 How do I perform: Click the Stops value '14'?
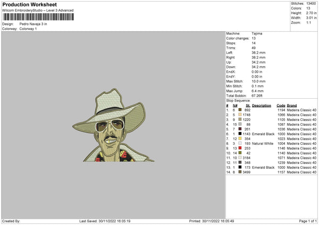[x=254, y=43]
